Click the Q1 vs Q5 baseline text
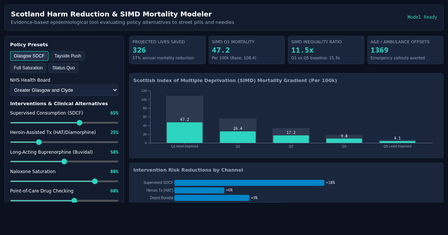Viewport: 448px width, 235px height. pyautogui.click(x=315, y=58)
